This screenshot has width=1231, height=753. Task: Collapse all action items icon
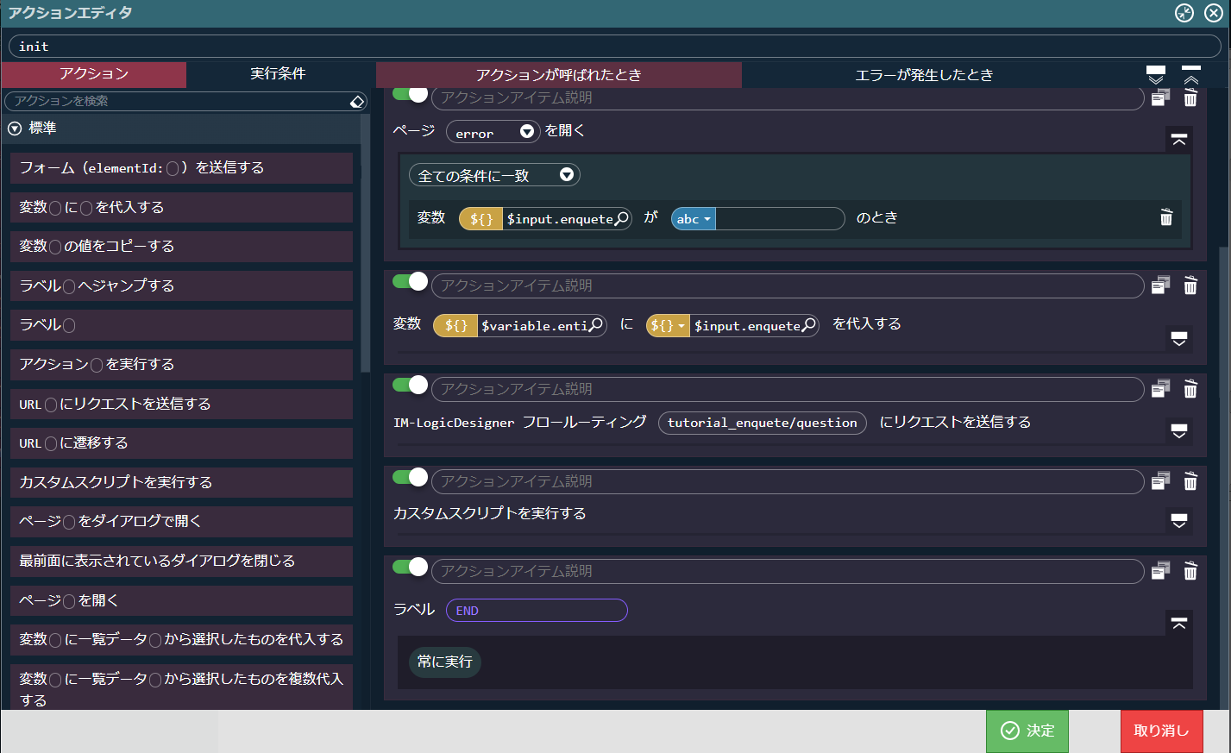click(1191, 74)
